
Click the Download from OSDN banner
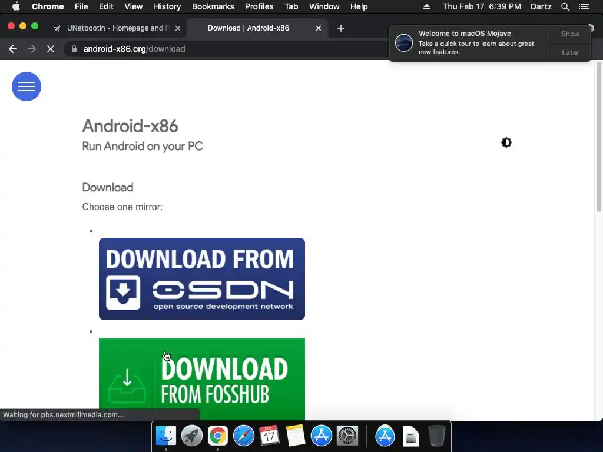point(202,278)
